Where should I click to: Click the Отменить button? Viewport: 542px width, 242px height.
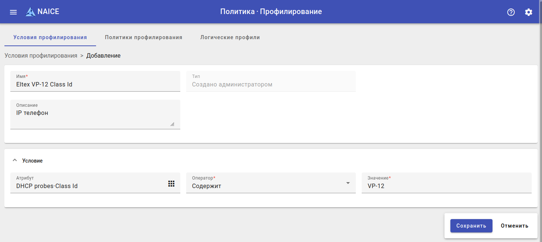tap(514, 226)
